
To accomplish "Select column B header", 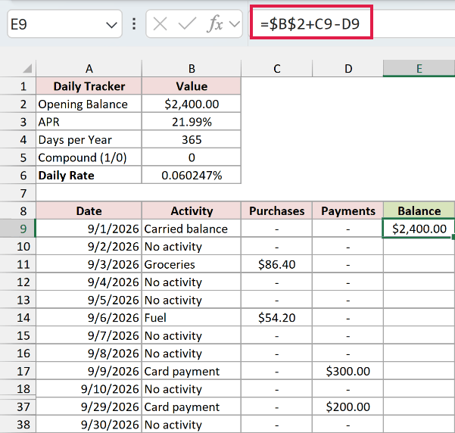I will click(x=192, y=69).
